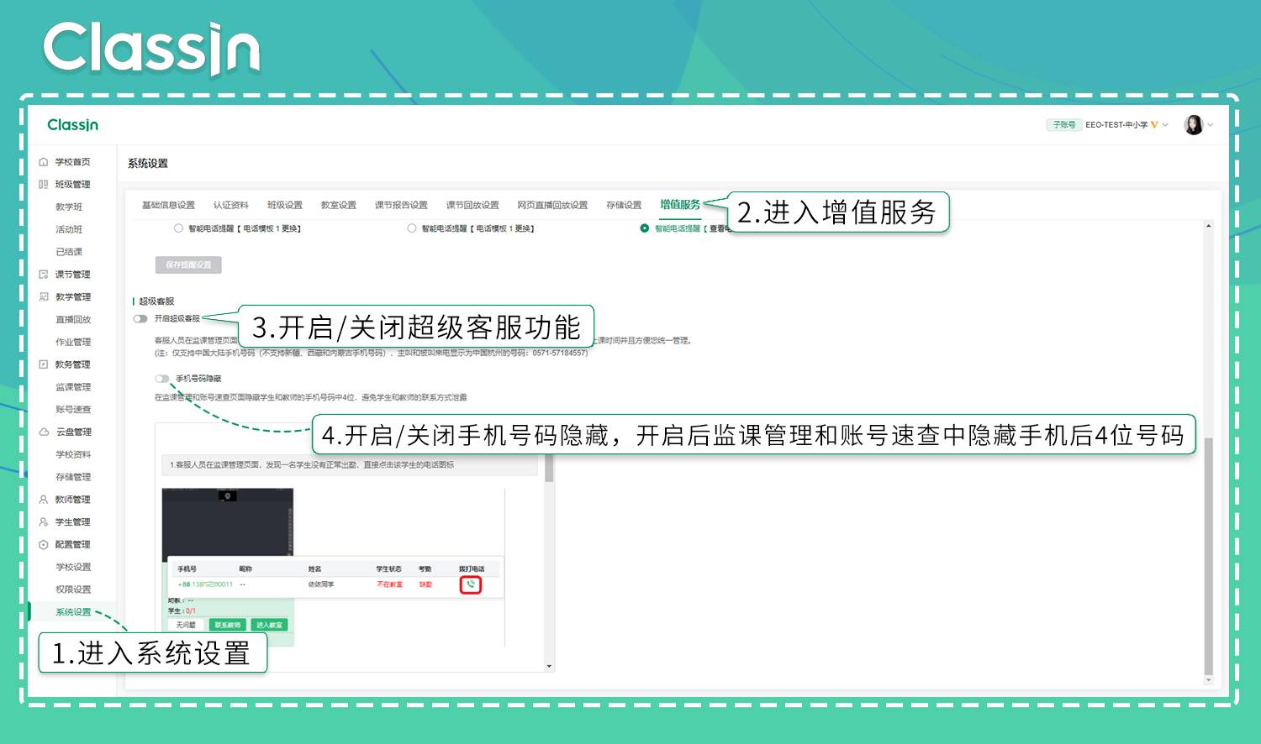Click the 不在教室 status text
The image size is (1261, 744).
coord(389,584)
